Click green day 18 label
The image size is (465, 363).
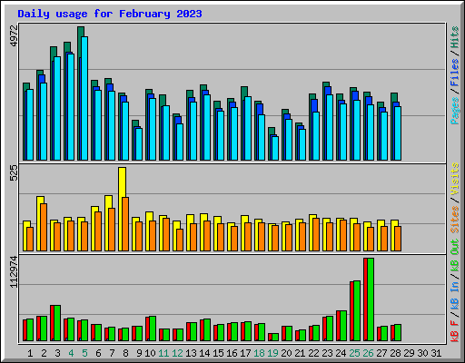(x=259, y=353)
